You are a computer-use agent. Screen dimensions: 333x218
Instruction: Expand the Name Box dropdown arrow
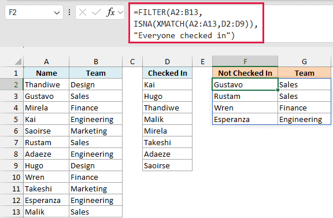[x=57, y=13]
